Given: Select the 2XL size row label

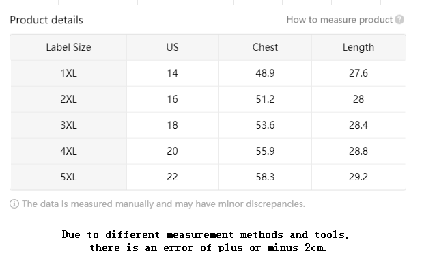Looking at the screenshot, I should [x=68, y=99].
